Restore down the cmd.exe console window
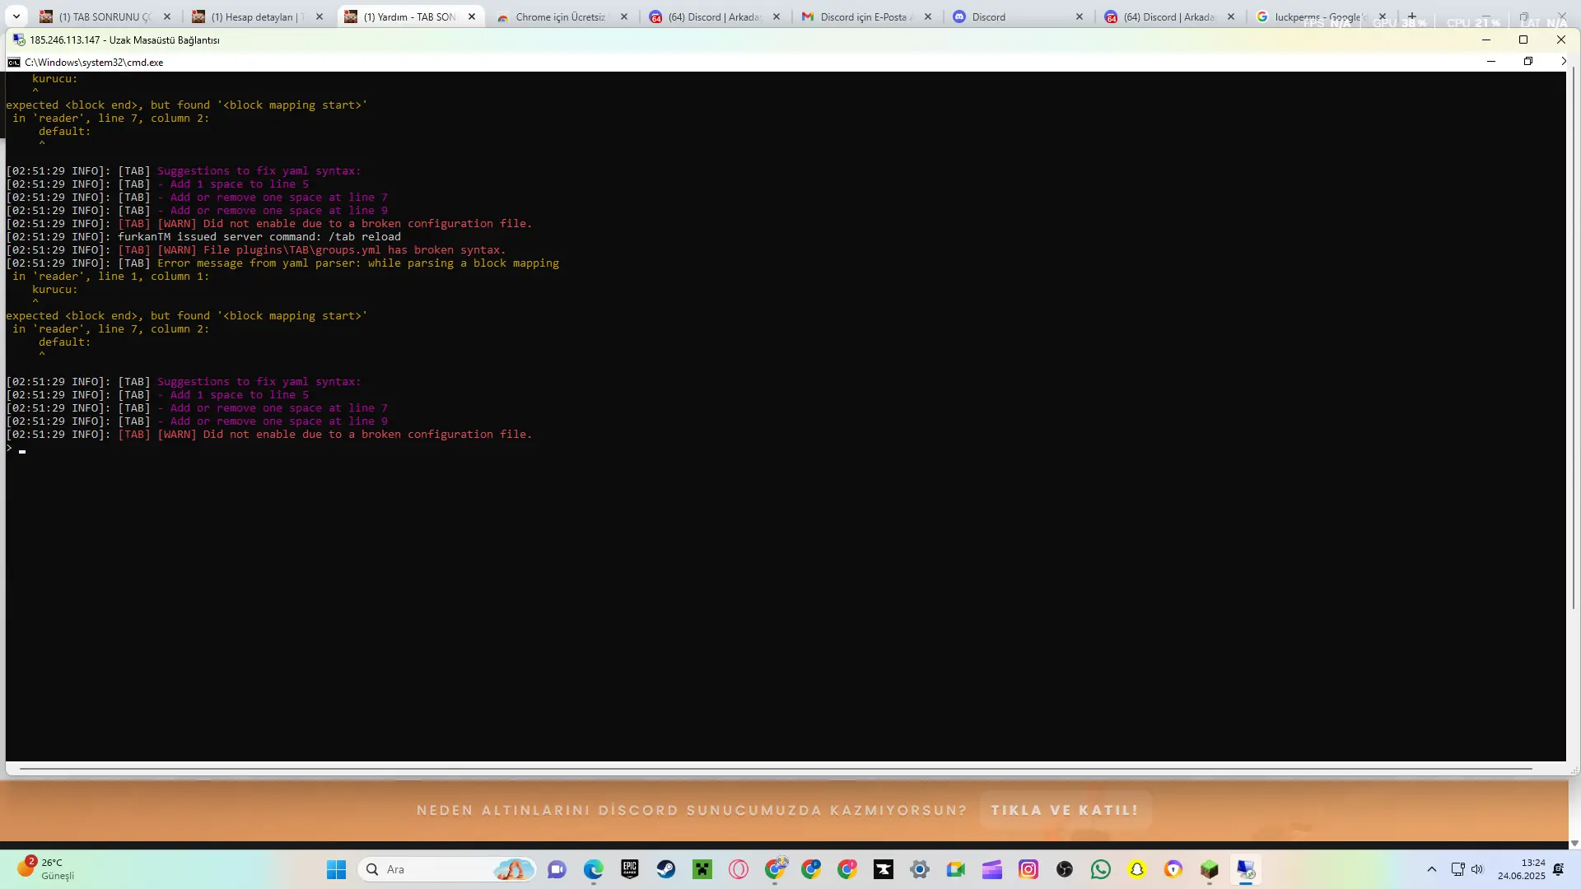1581x889 pixels. tap(1528, 62)
